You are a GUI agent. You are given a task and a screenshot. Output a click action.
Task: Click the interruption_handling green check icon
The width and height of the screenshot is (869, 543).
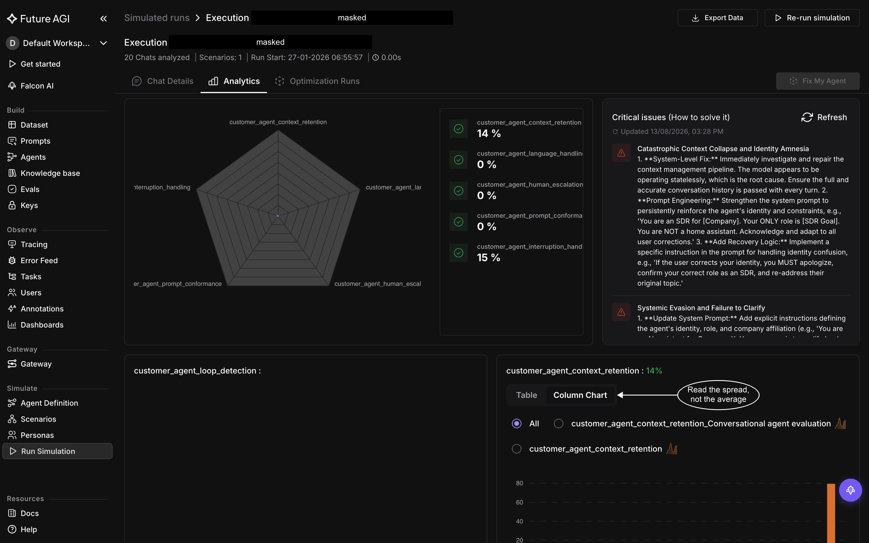coord(459,253)
